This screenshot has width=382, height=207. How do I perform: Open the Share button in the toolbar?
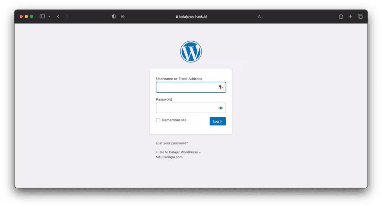click(341, 16)
